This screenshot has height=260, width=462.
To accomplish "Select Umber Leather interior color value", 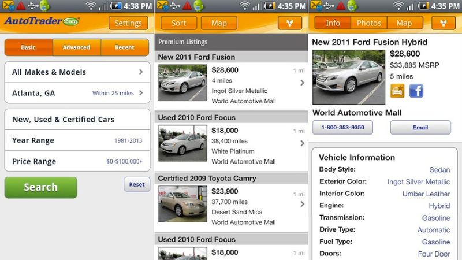I will pyautogui.click(x=426, y=194).
